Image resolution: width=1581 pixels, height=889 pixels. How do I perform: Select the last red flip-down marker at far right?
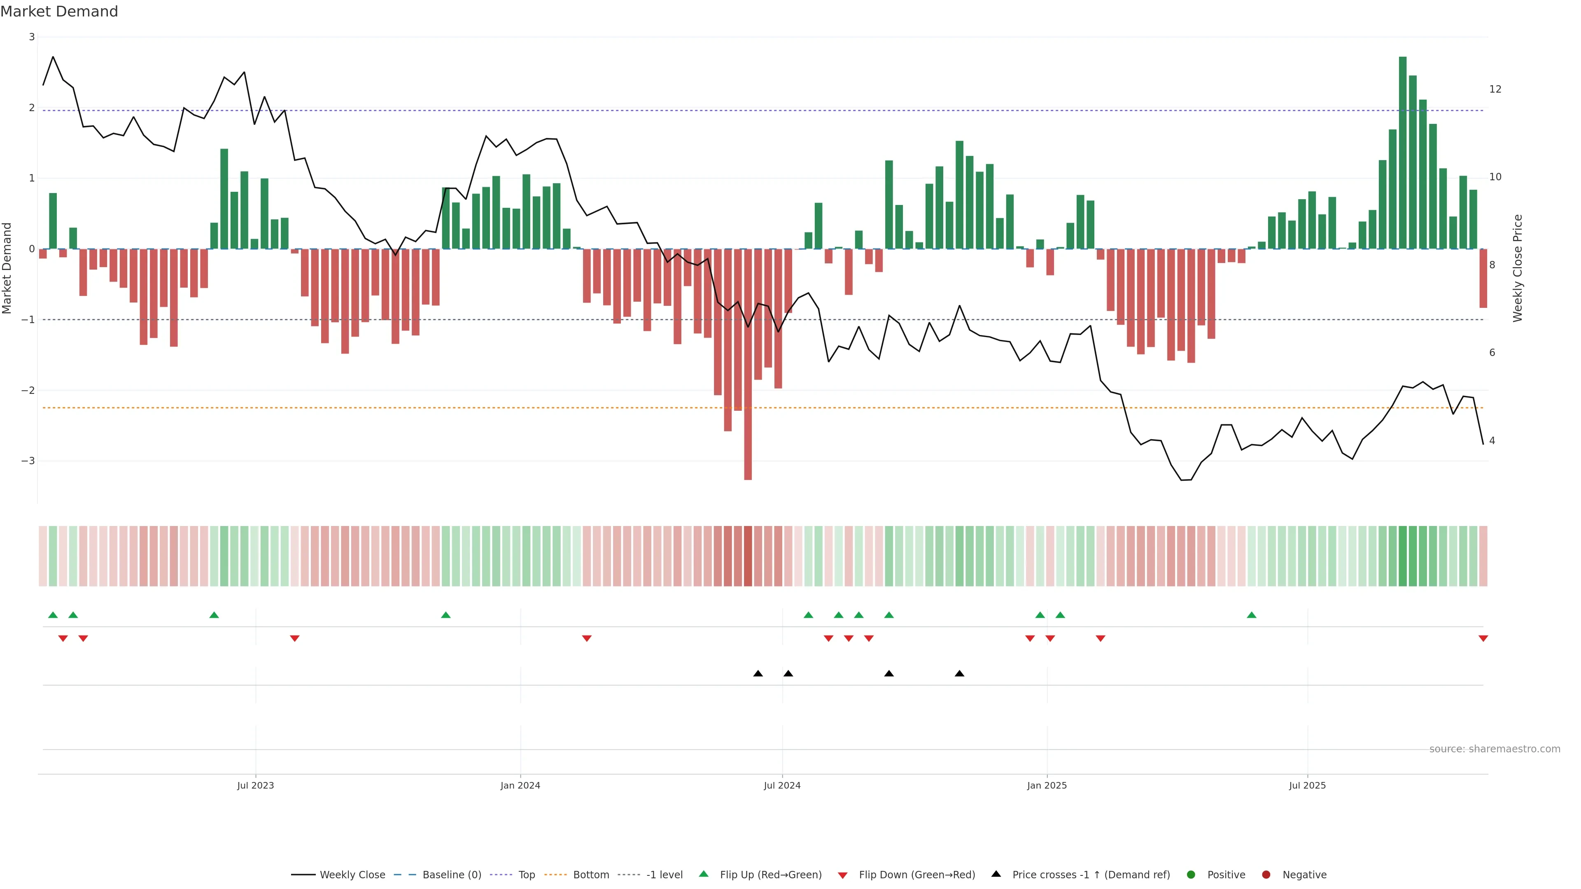[x=1483, y=639]
